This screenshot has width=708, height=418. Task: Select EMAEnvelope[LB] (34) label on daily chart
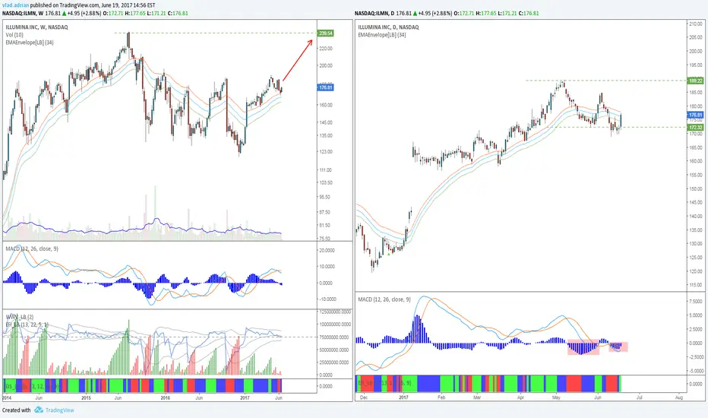click(382, 35)
